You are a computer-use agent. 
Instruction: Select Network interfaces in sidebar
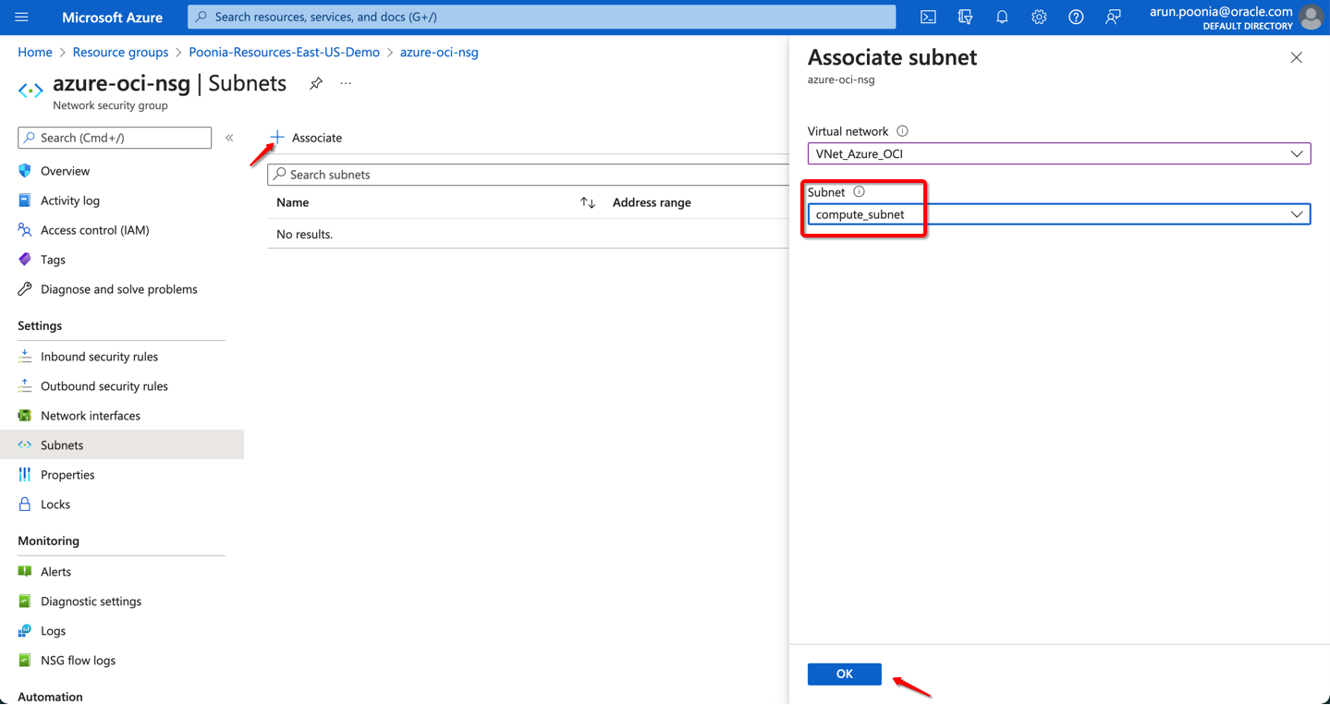click(x=91, y=416)
